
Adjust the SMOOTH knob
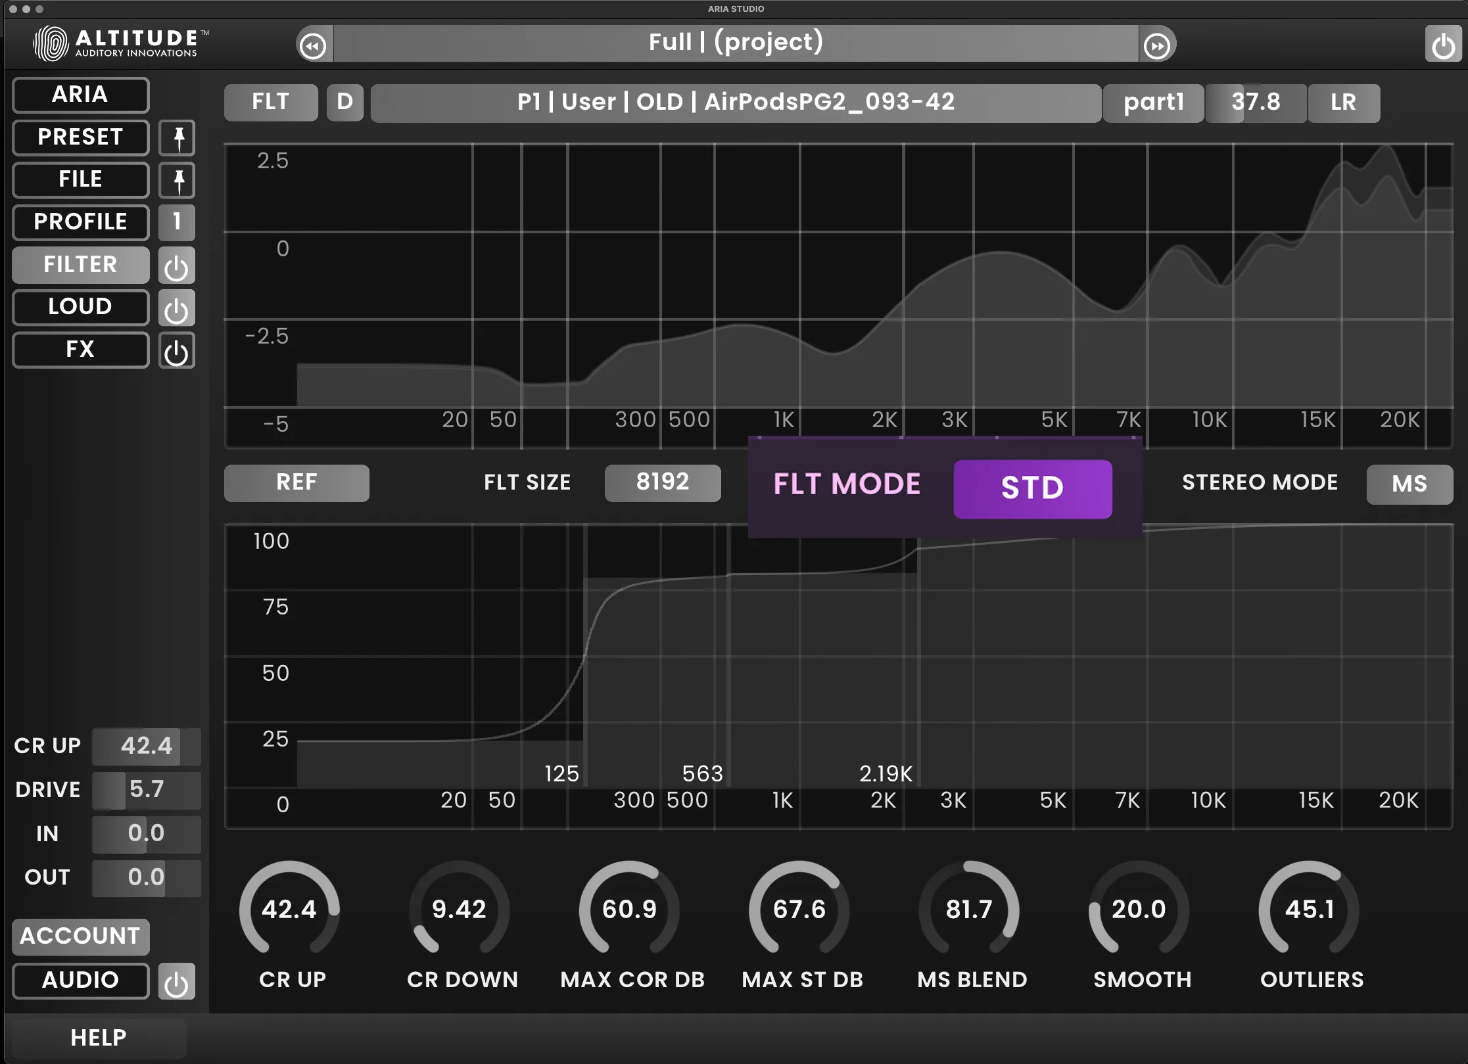1140,910
